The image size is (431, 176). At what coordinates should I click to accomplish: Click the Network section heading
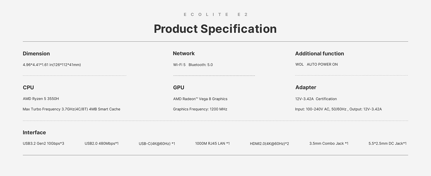[184, 53]
